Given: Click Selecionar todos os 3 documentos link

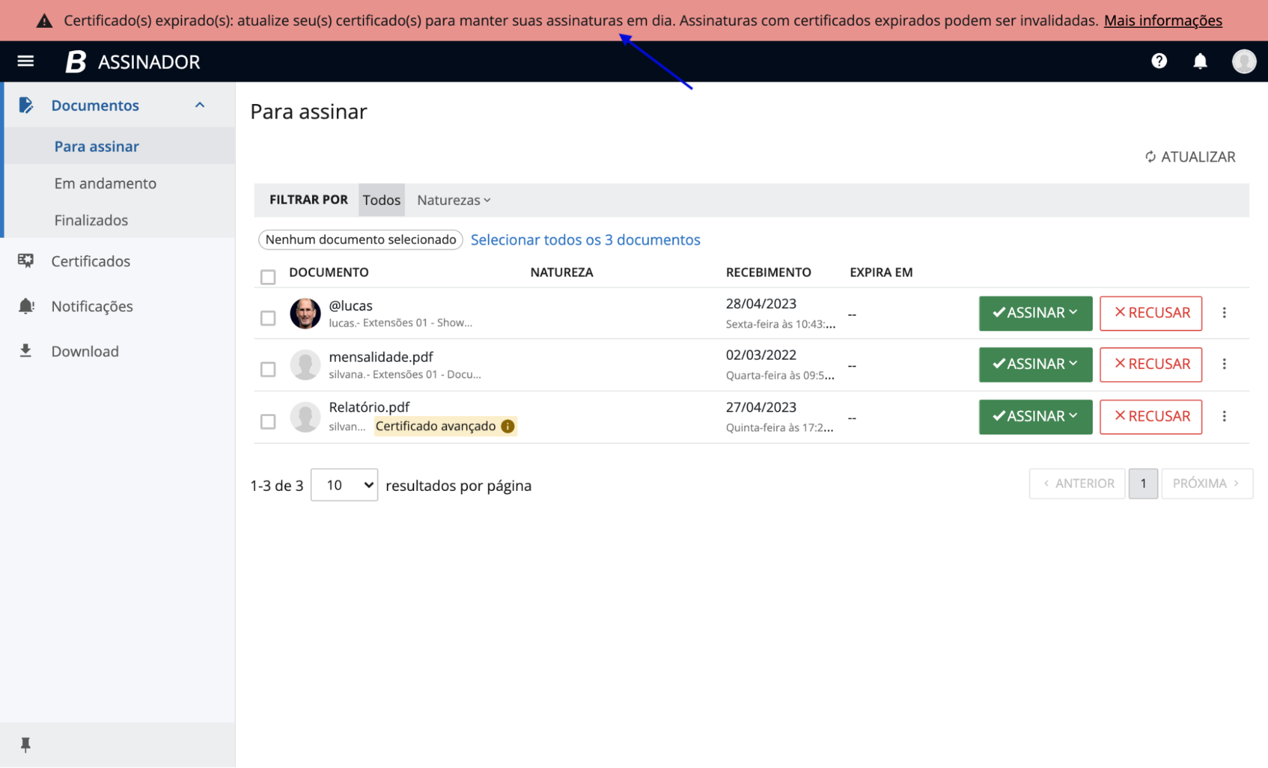Looking at the screenshot, I should [585, 239].
